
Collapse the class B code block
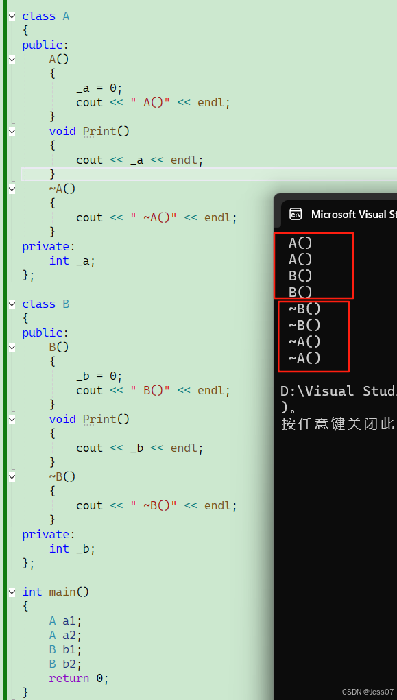(12, 304)
